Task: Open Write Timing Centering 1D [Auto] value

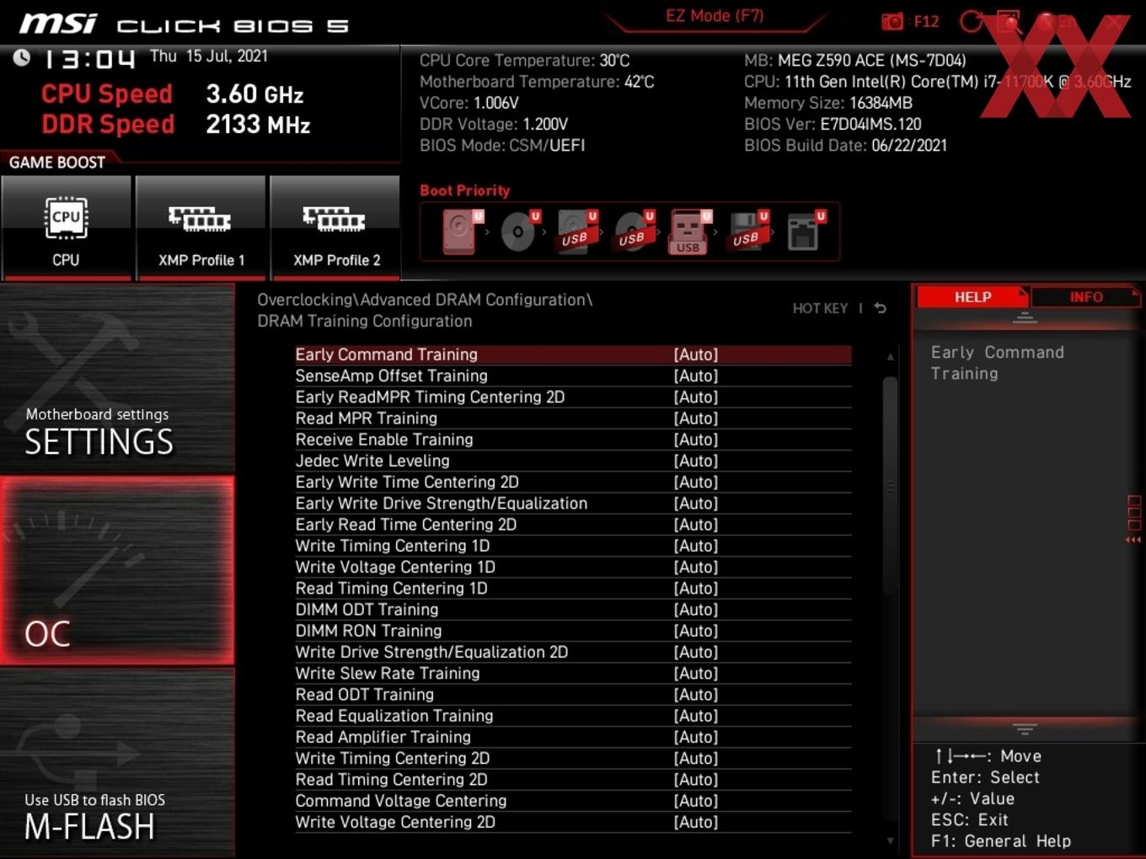Action: coord(696,546)
